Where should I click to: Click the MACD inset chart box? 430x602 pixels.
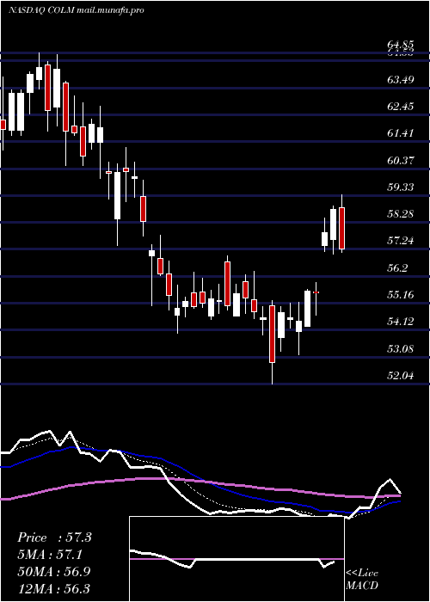[x=236, y=559]
